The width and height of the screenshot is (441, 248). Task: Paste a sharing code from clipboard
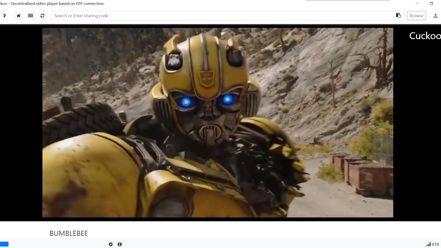(x=399, y=15)
